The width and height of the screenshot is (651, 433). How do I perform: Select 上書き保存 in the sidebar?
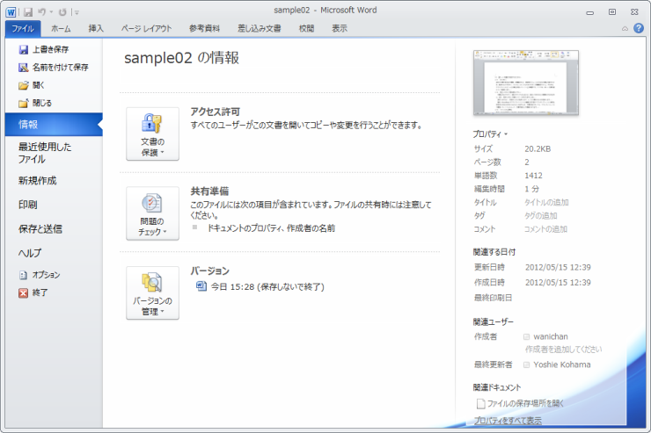click(x=44, y=49)
